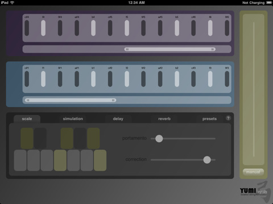Click left grip handle of blue range bar
This screenshot has width=273, height=204.
[x=28, y=100]
